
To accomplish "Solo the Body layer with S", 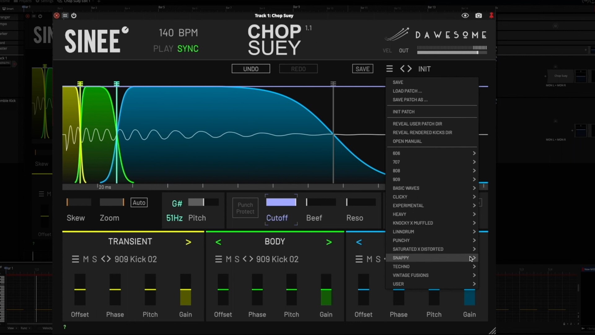I will click(237, 259).
